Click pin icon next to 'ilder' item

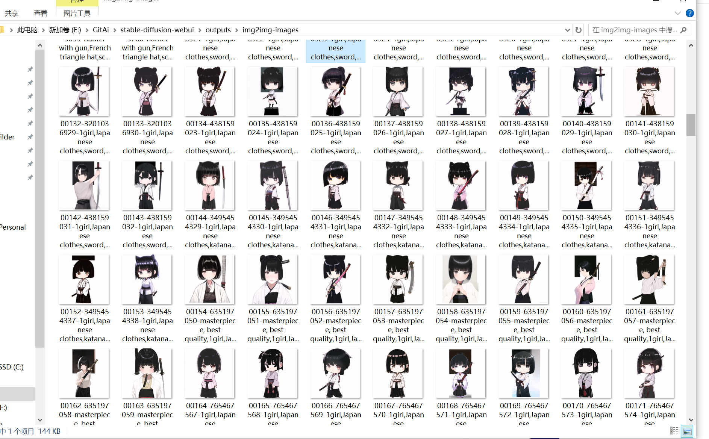[x=30, y=137]
